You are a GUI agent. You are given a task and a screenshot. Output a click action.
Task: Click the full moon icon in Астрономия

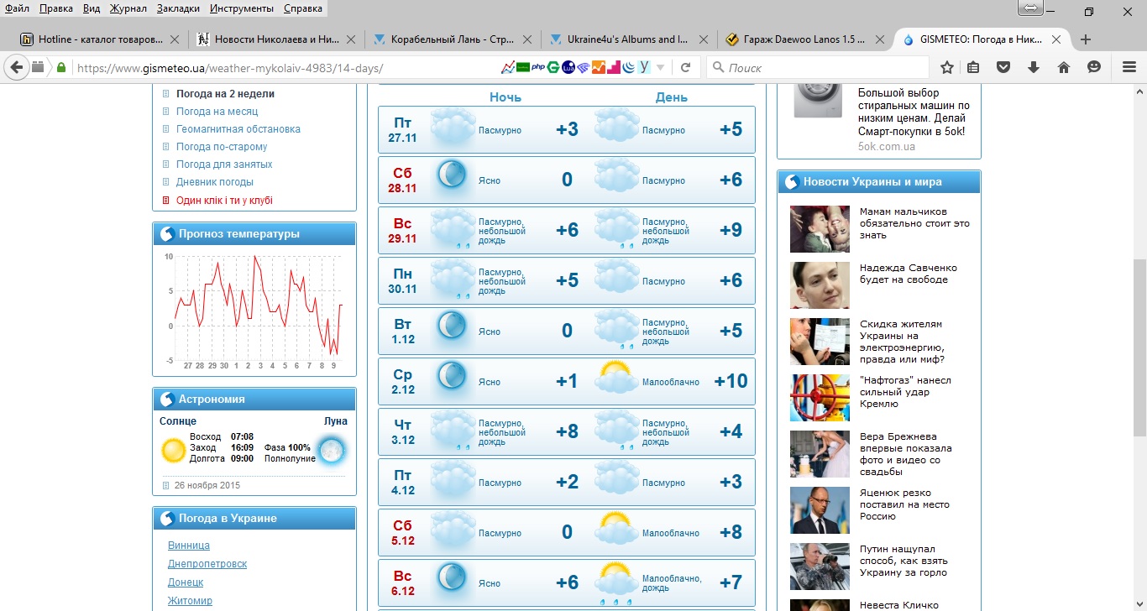(x=333, y=451)
